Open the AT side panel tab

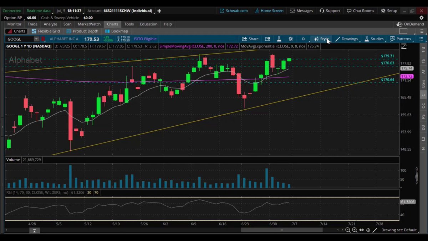pos(423,72)
